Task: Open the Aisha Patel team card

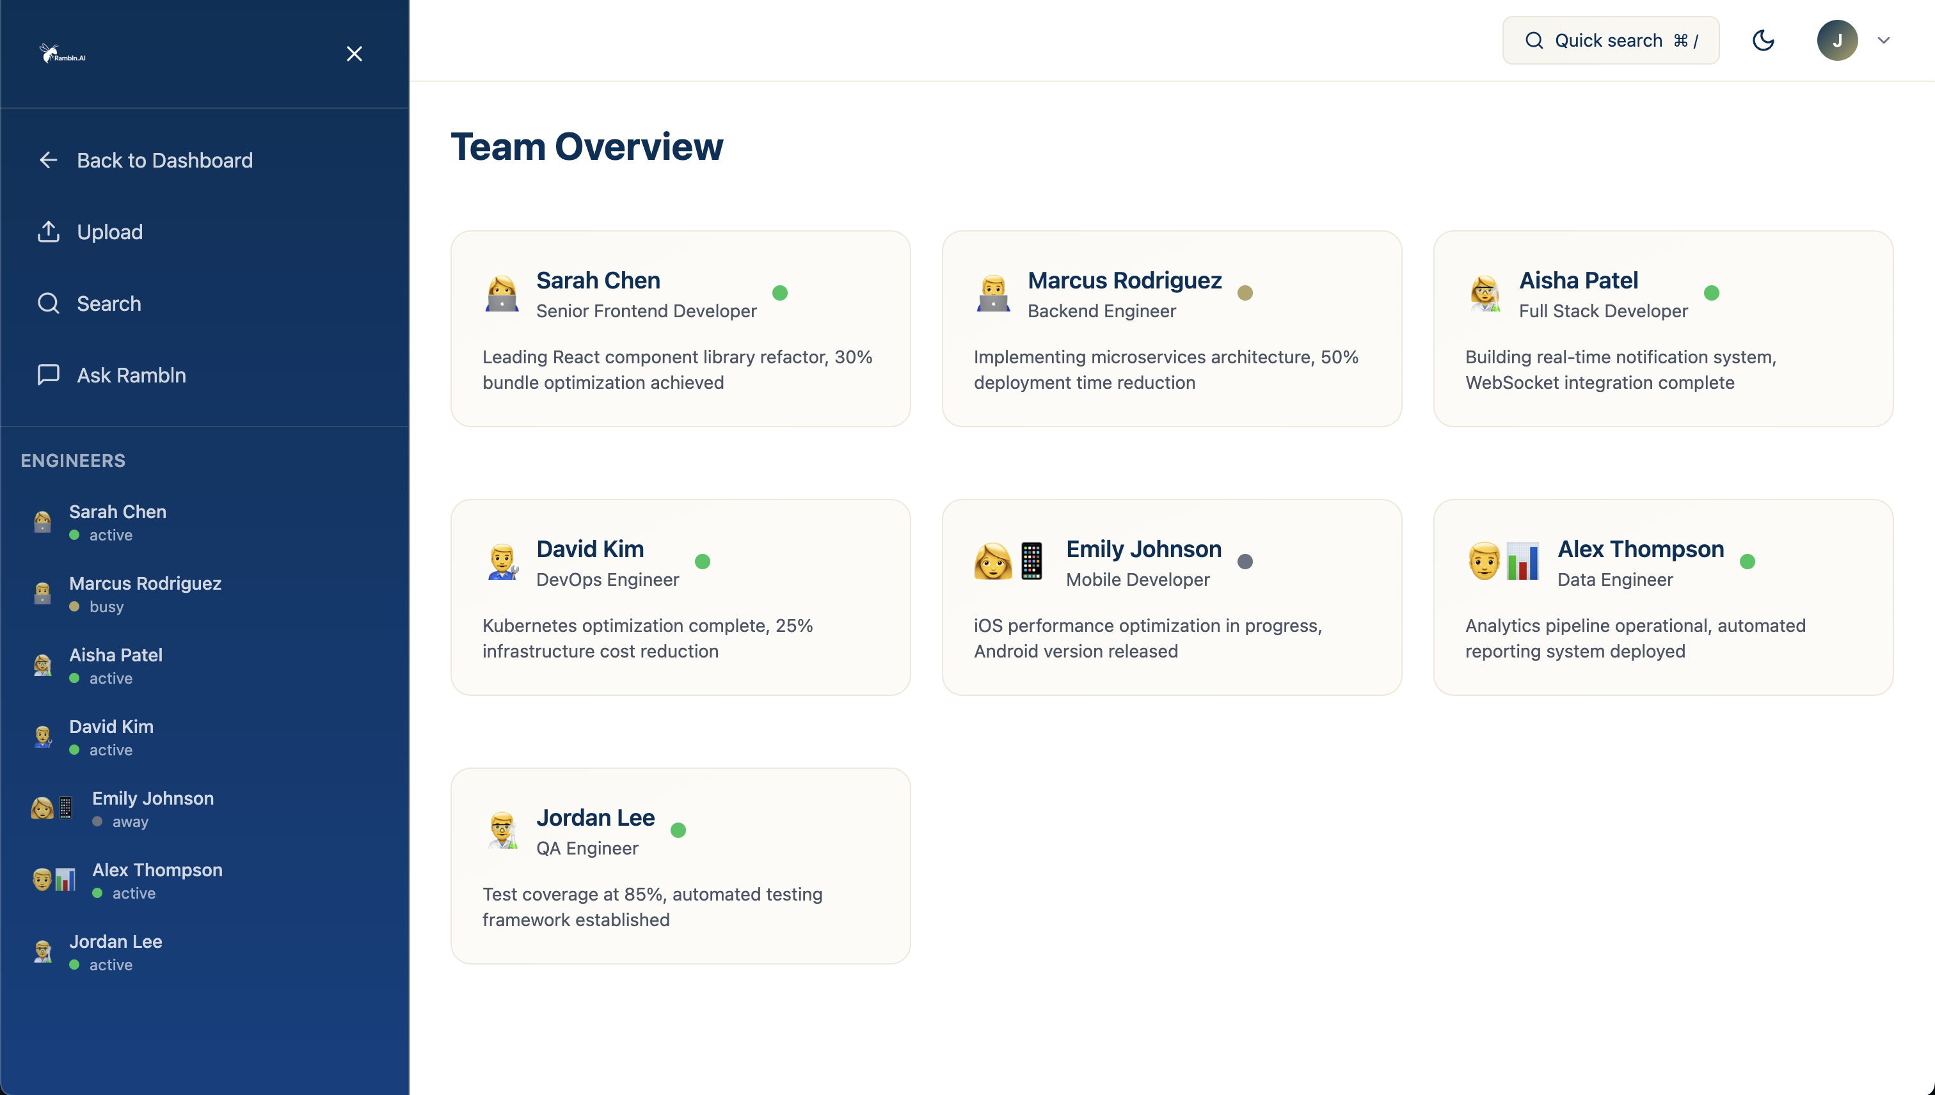Action: 1662,329
